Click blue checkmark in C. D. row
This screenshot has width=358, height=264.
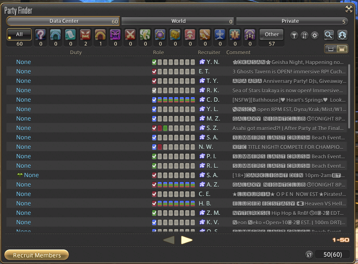coord(154,100)
